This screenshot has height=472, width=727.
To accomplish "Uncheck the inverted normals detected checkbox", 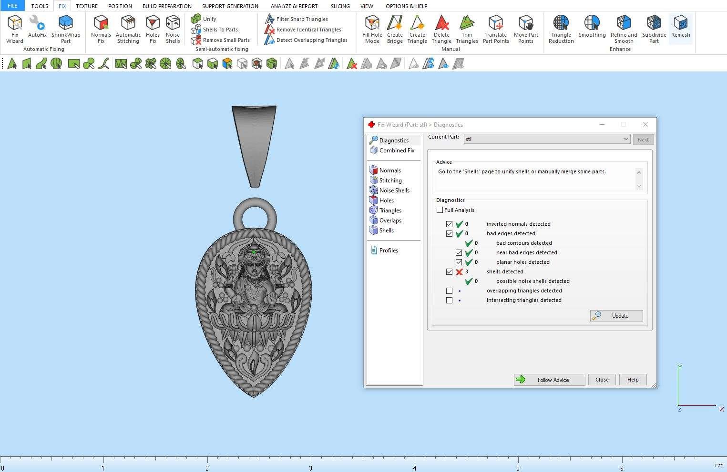I will click(x=449, y=224).
